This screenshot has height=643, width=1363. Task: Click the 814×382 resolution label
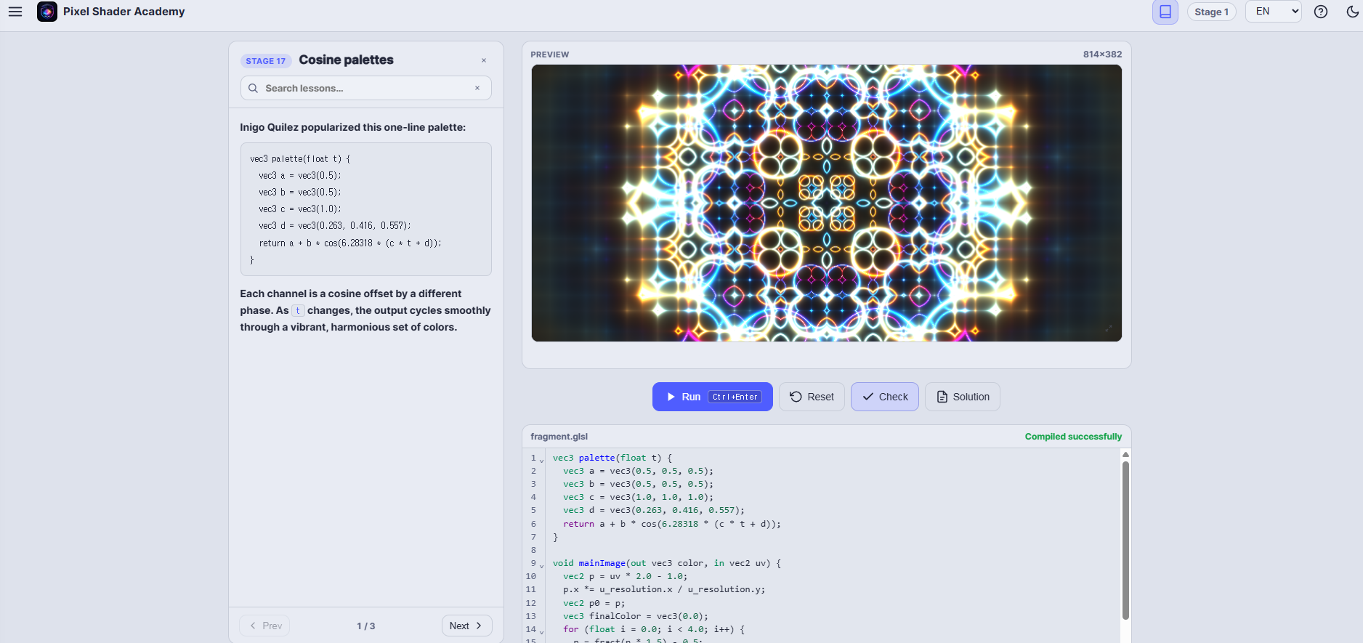pyautogui.click(x=1102, y=54)
